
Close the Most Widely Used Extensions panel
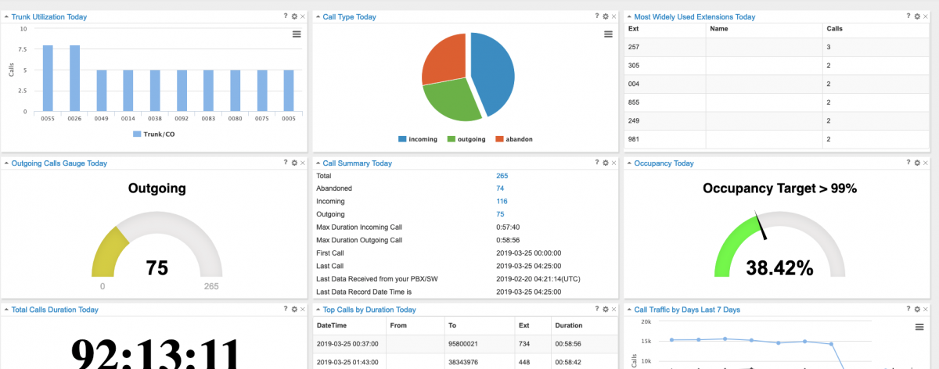(926, 16)
